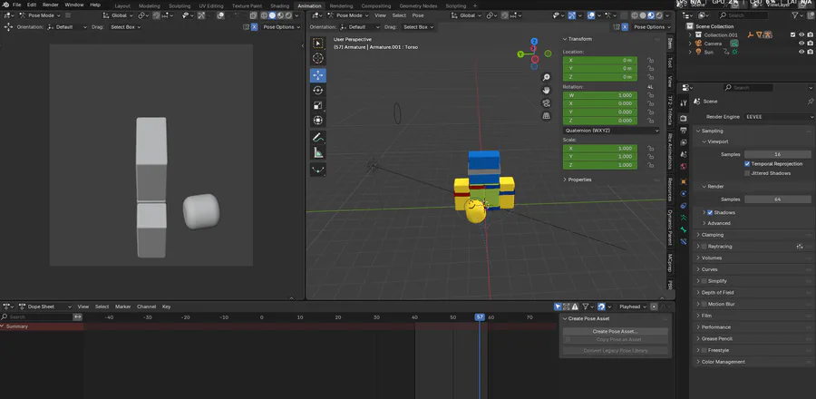Open the Marker menu in Dope Sheet
Screen dimensions: 816x399
(x=122, y=307)
